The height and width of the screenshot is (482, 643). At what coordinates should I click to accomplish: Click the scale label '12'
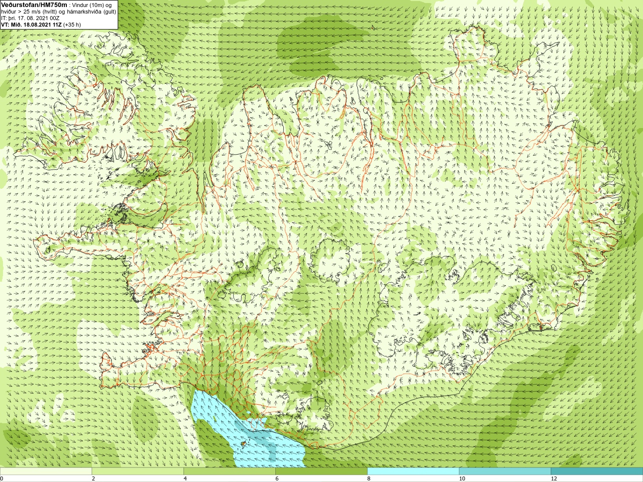(x=554, y=478)
